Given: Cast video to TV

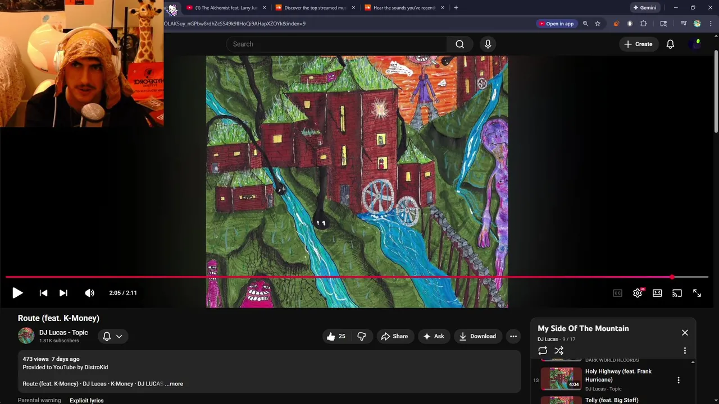Looking at the screenshot, I should [x=677, y=293].
